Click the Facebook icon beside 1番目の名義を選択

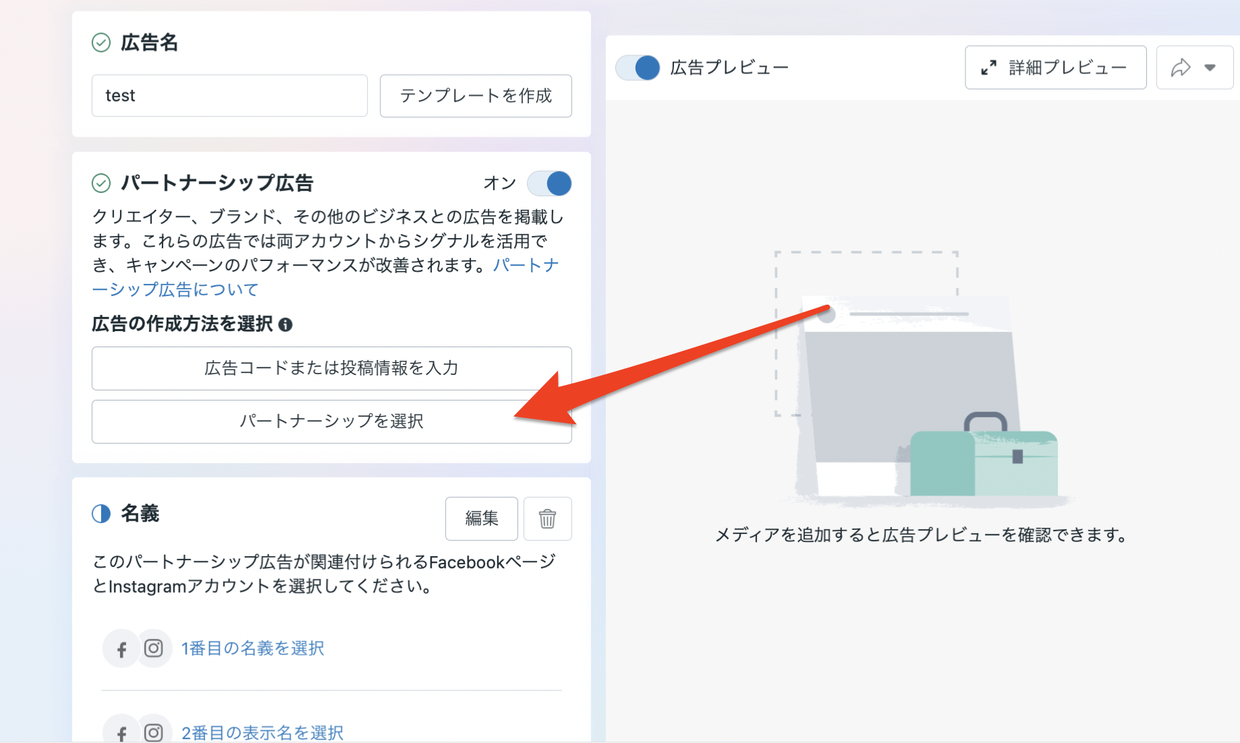click(x=121, y=649)
